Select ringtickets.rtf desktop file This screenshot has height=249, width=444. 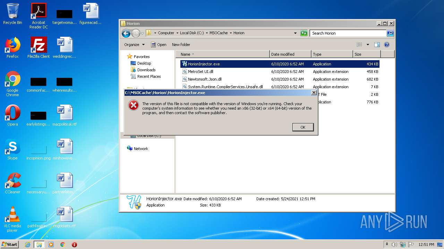(65, 217)
